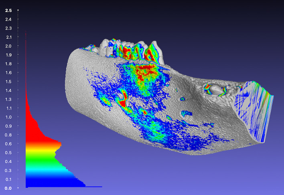The height and width of the screenshot is (195, 284).
Task: Click the 2.3 scale tick label
Action: point(8,28)
